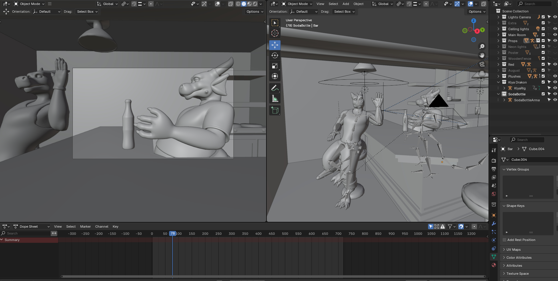Select the Rotate tool in viewport toolbar
Viewport: 558px width, 281px height.
coord(275,55)
